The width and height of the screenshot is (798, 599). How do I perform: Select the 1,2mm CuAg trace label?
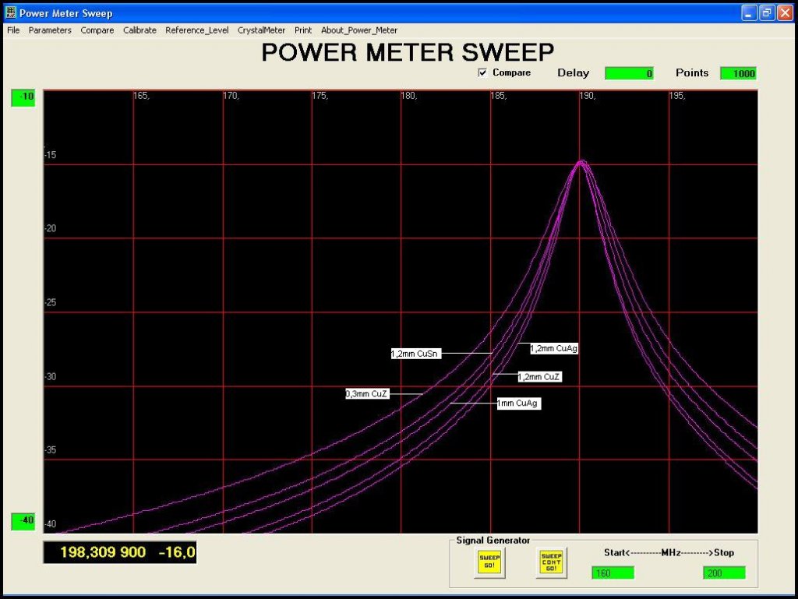click(554, 349)
